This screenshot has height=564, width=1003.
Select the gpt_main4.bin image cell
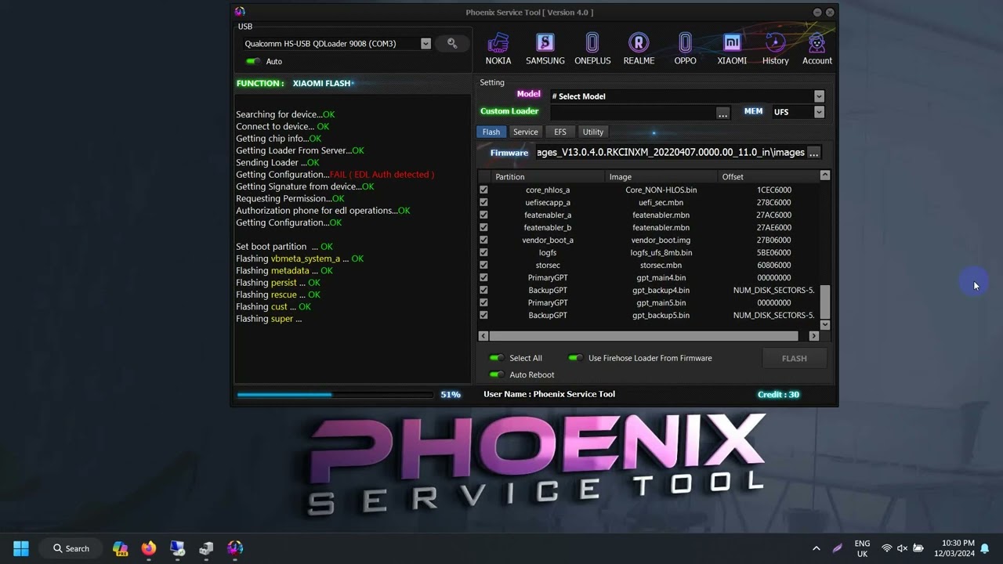click(x=661, y=277)
